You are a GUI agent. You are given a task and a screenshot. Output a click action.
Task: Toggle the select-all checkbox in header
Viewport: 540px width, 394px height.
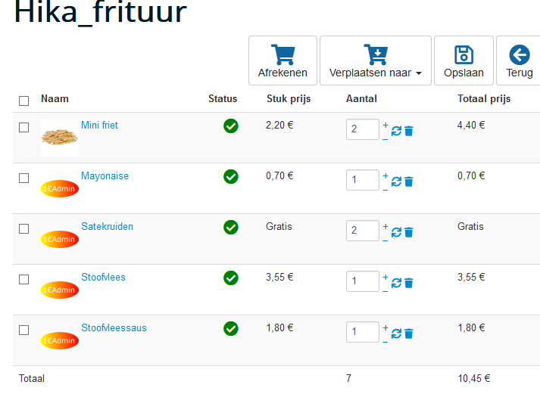pyautogui.click(x=24, y=101)
